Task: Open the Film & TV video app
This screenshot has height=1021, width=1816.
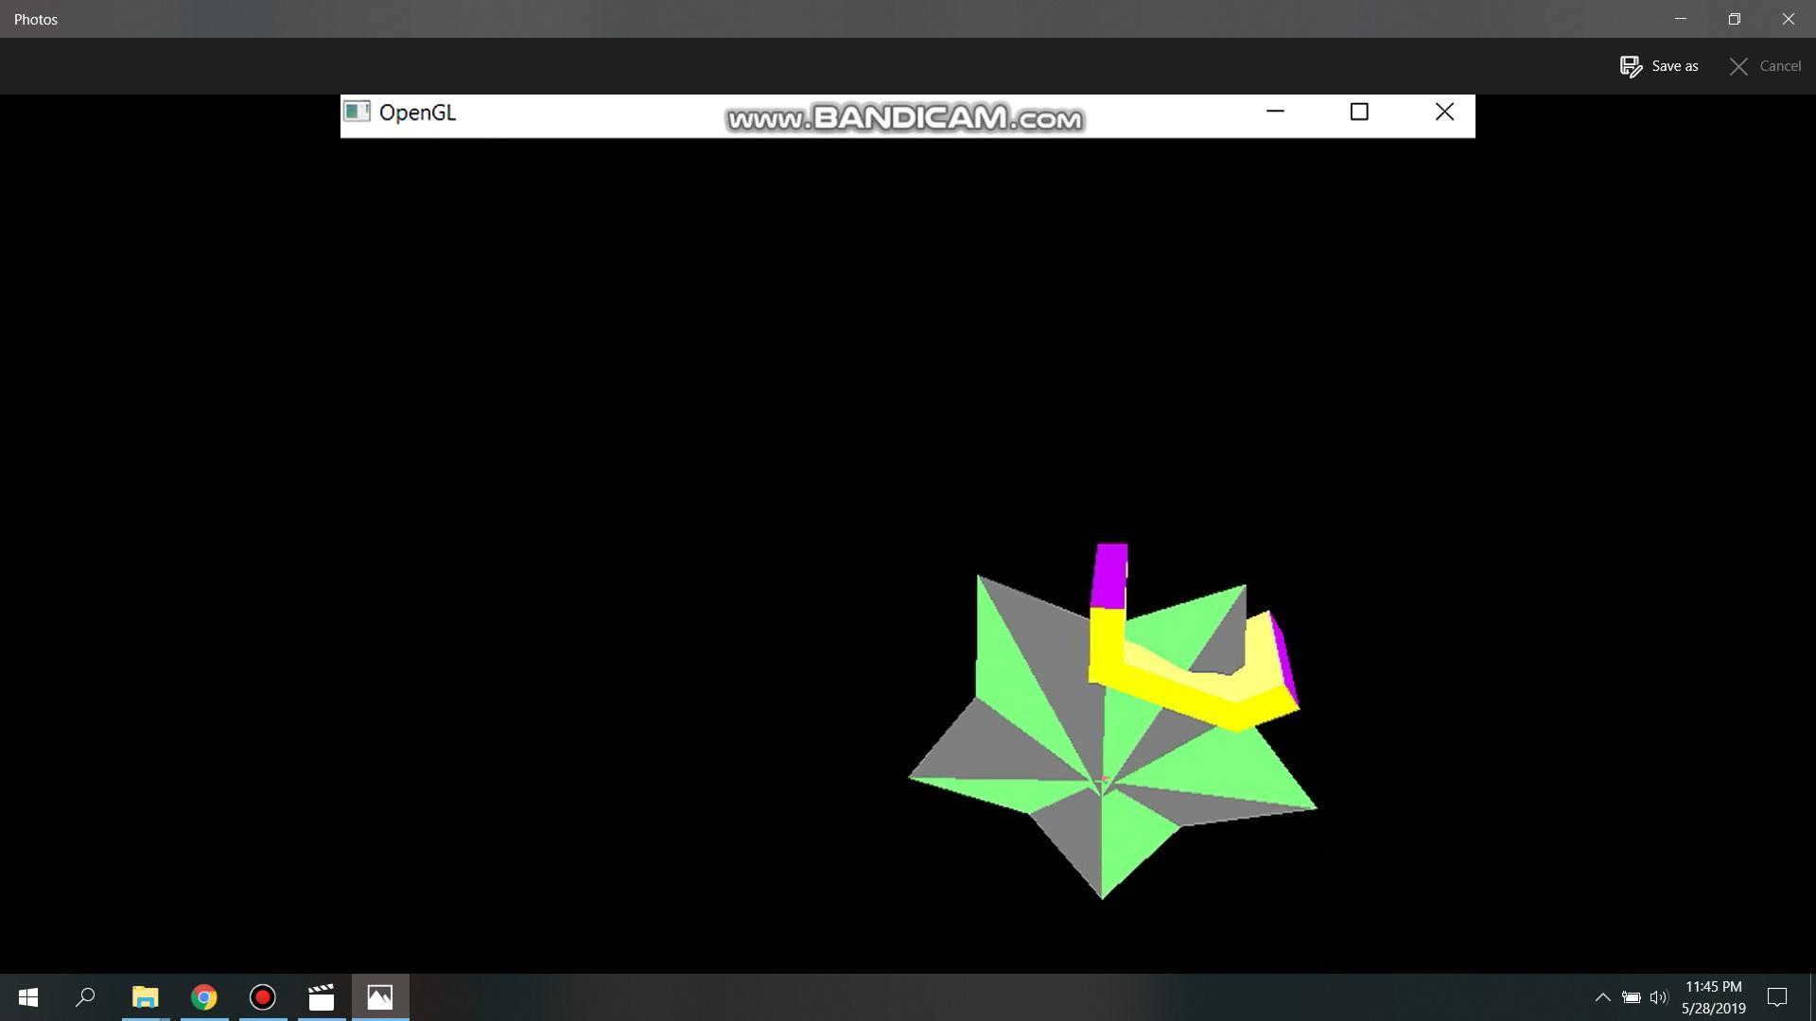Action: tap(321, 997)
